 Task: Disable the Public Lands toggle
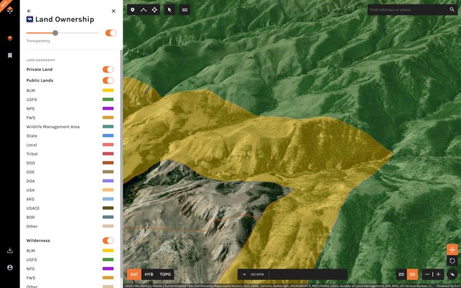(x=108, y=81)
